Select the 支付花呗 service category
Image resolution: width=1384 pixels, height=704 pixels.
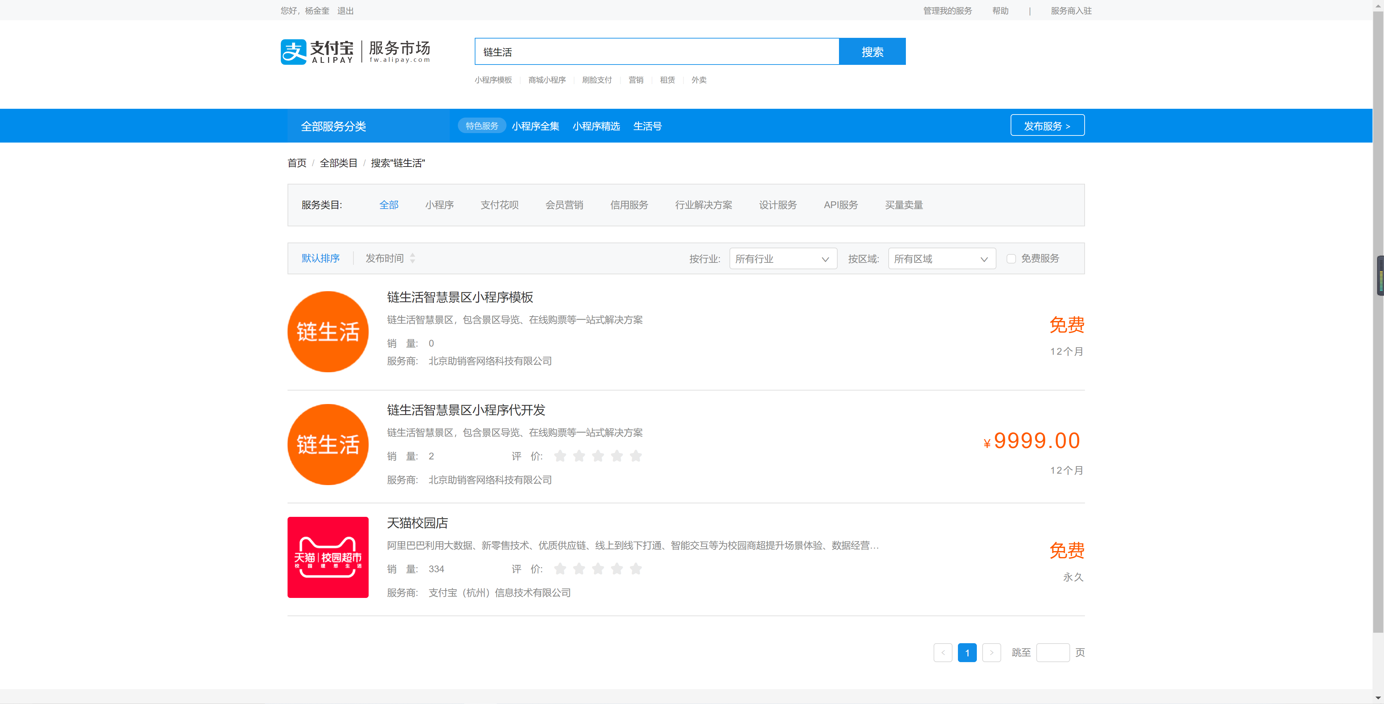(x=499, y=205)
